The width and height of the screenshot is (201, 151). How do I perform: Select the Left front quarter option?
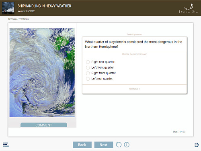coord(88,67)
